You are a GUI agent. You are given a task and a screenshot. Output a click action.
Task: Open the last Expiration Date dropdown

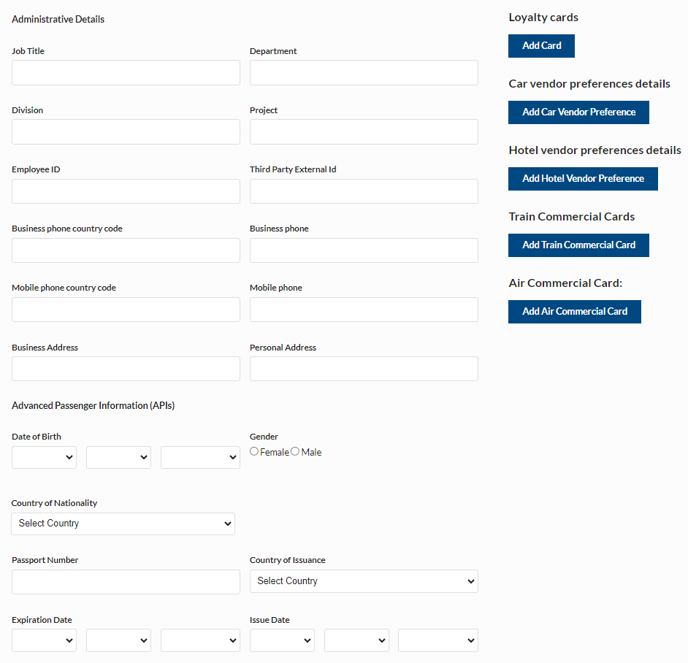[x=200, y=640]
